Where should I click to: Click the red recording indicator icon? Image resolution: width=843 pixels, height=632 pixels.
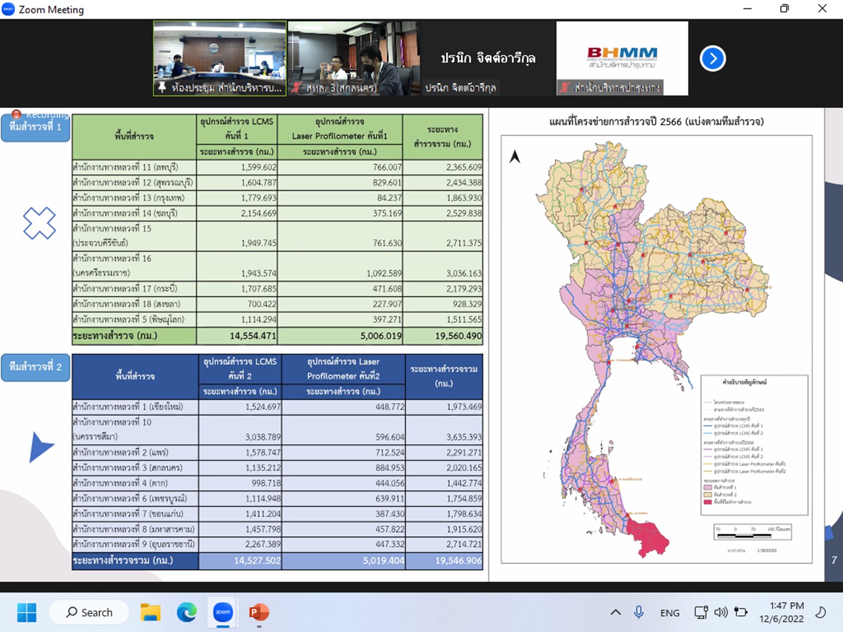tap(16, 115)
